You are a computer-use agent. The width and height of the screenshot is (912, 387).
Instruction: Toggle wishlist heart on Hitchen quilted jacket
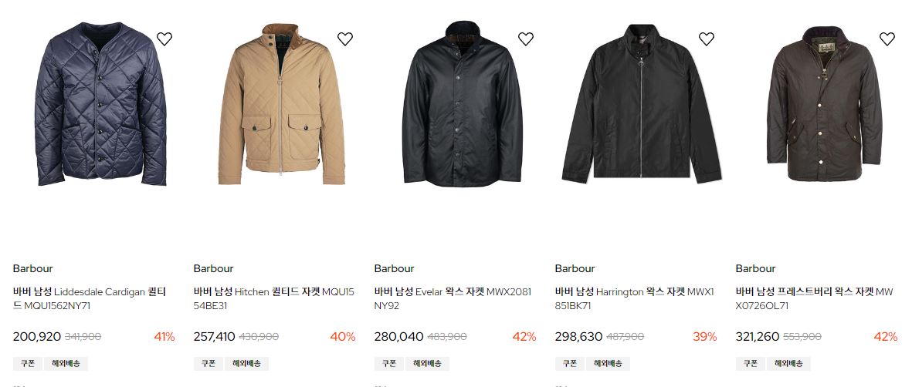click(345, 39)
